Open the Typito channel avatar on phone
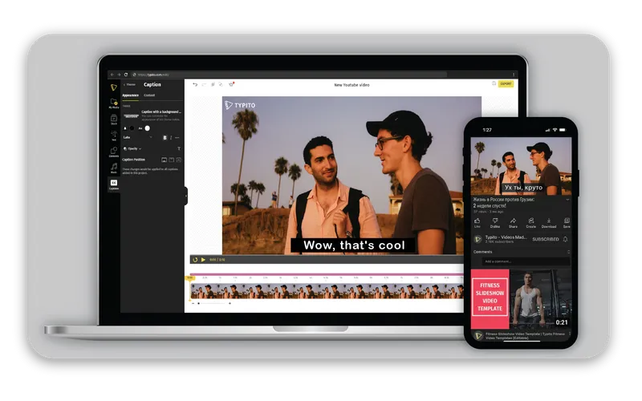Image resolution: width=642 pixels, height=401 pixels. tap(477, 239)
